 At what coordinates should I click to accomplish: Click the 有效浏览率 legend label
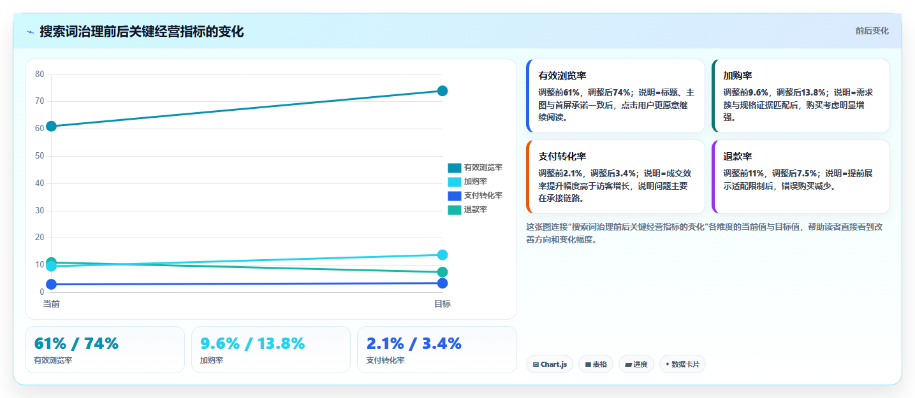(483, 167)
